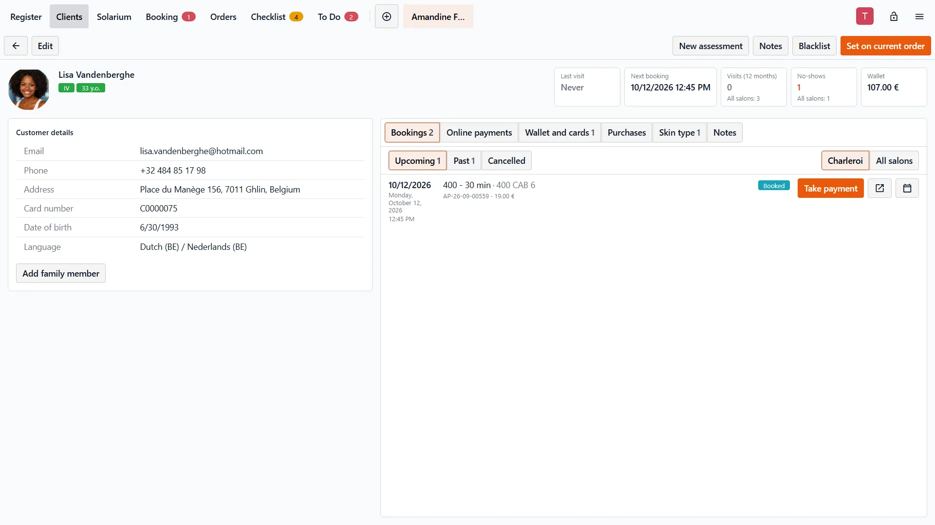The height and width of the screenshot is (525, 935).
Task: Click Set on current order
Action: pos(885,46)
